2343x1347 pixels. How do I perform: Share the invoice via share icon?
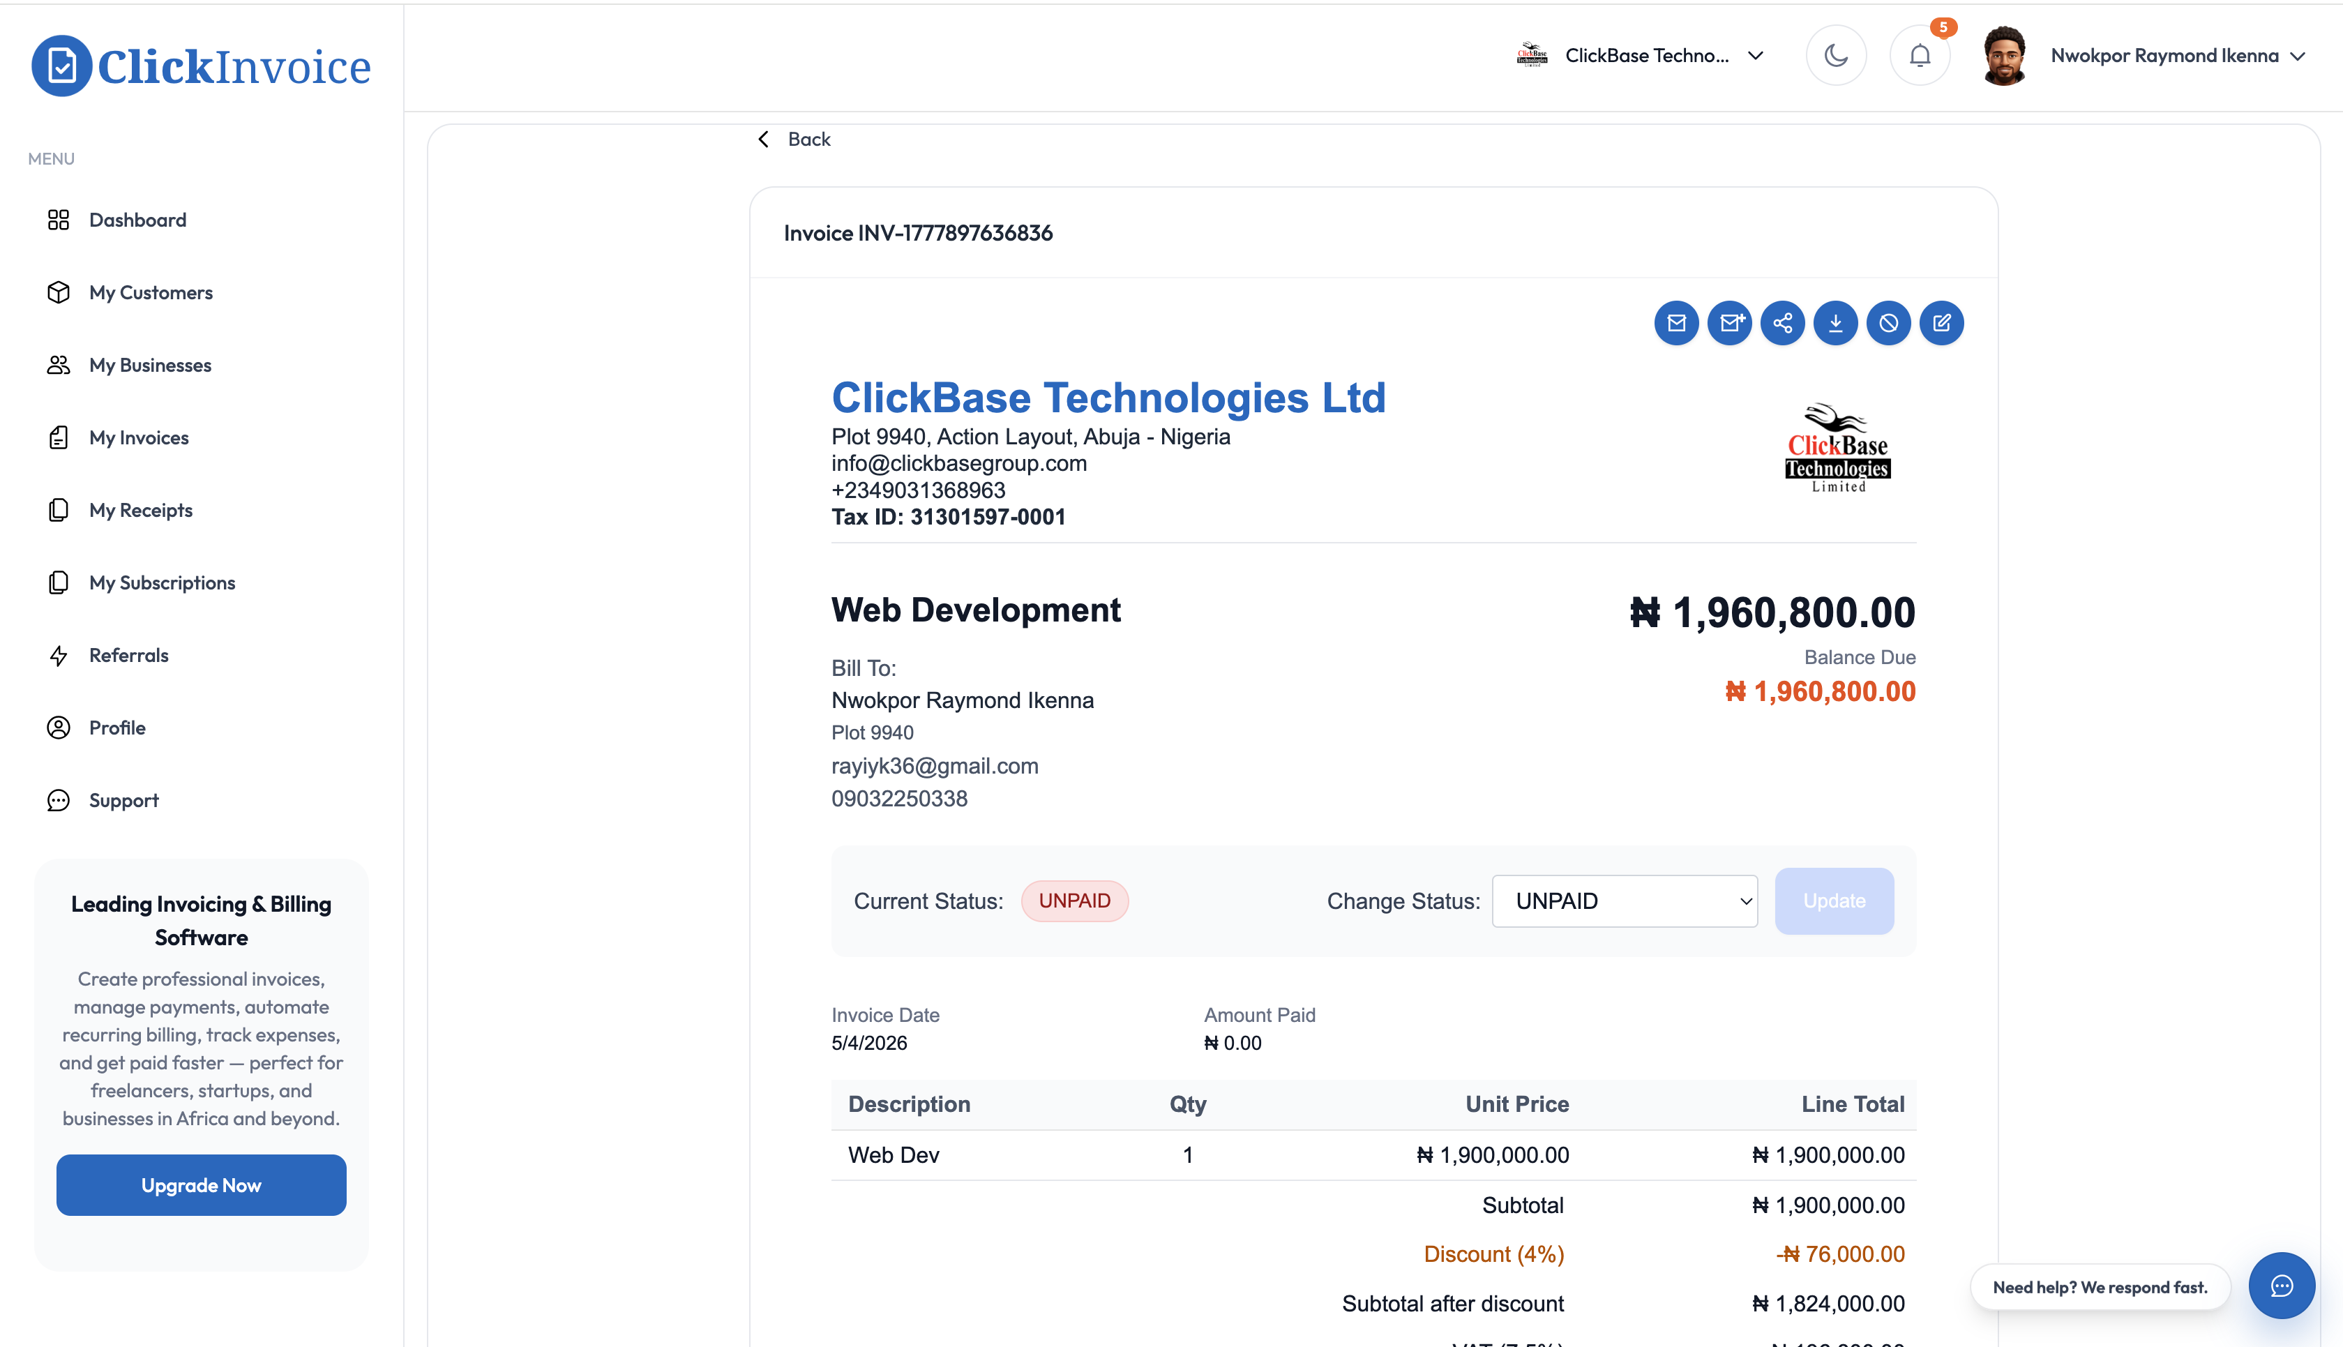pos(1782,323)
